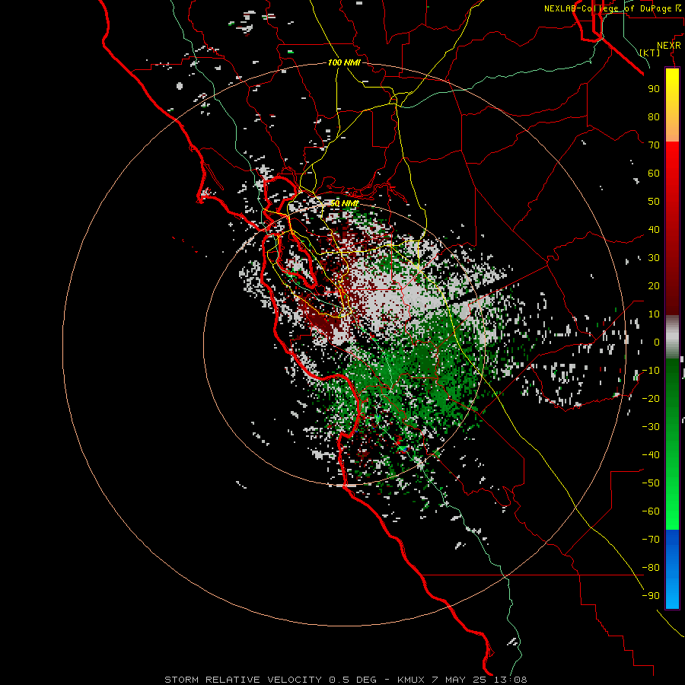Click the legend value 50

point(654,202)
